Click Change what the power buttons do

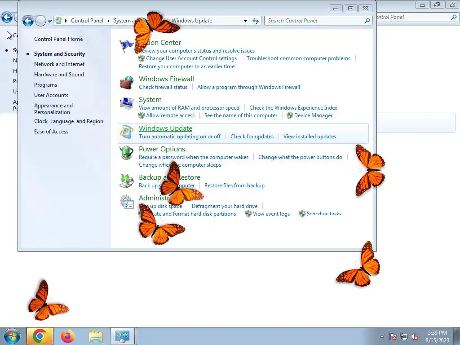click(x=300, y=157)
